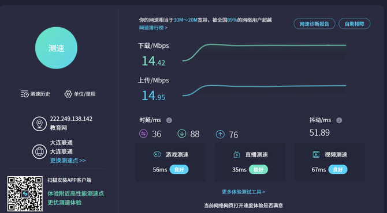Click the download latency arrow icon
The image size is (387, 213).
pos(182,134)
